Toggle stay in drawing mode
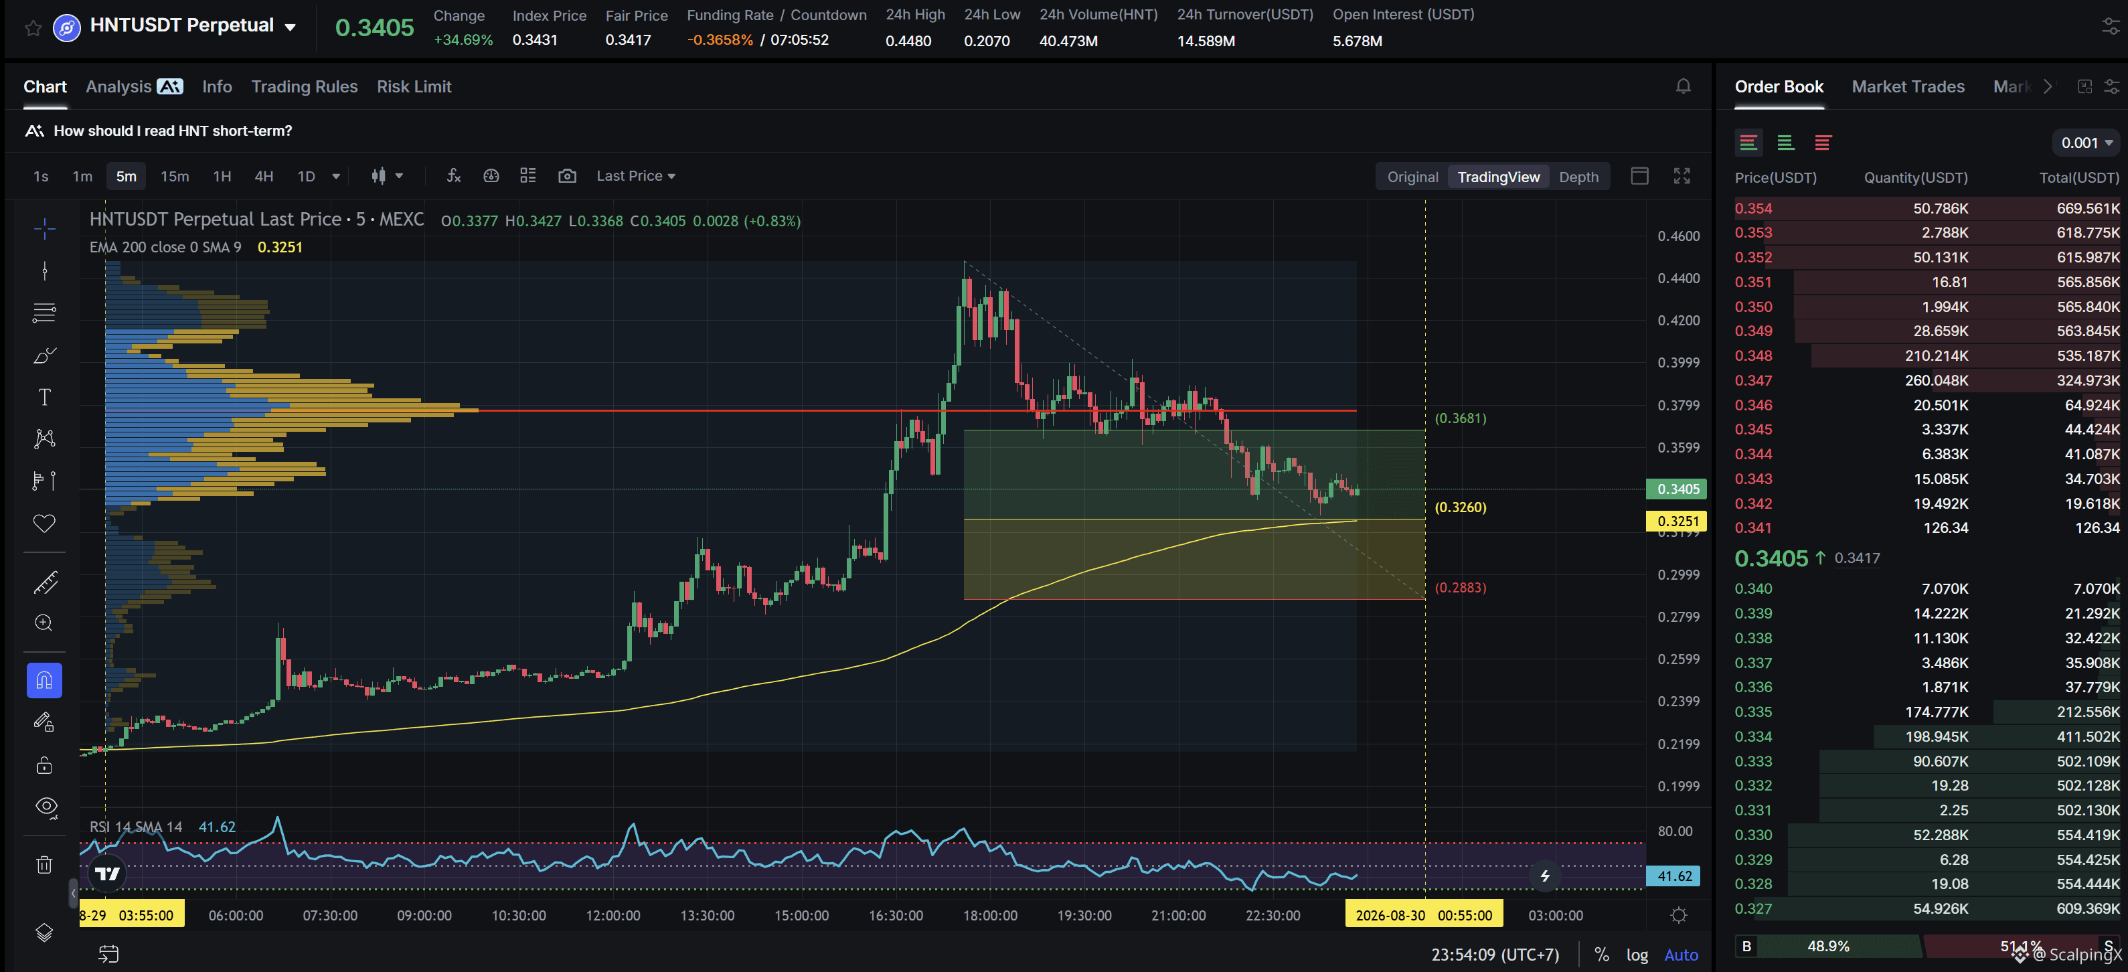The height and width of the screenshot is (972, 2128). tap(45, 722)
